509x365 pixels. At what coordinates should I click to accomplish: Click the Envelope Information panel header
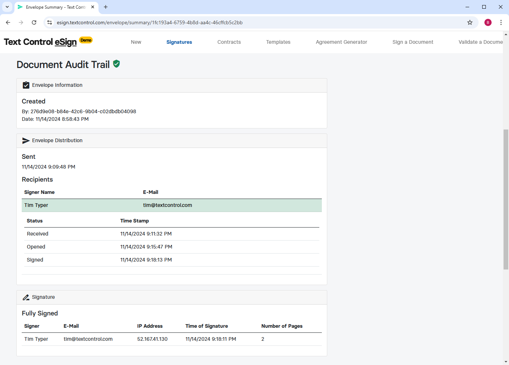pos(172,85)
